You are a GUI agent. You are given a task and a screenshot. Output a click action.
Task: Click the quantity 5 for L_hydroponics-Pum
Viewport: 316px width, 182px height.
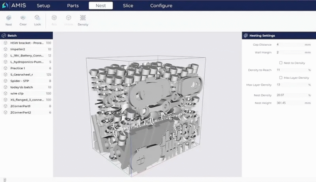(x=50, y=62)
